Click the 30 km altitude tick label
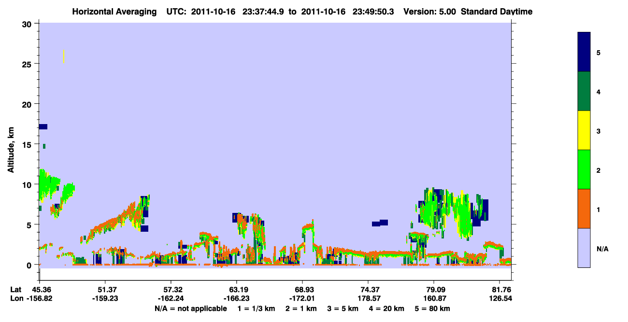Screen dimensions: 628x322 point(28,24)
